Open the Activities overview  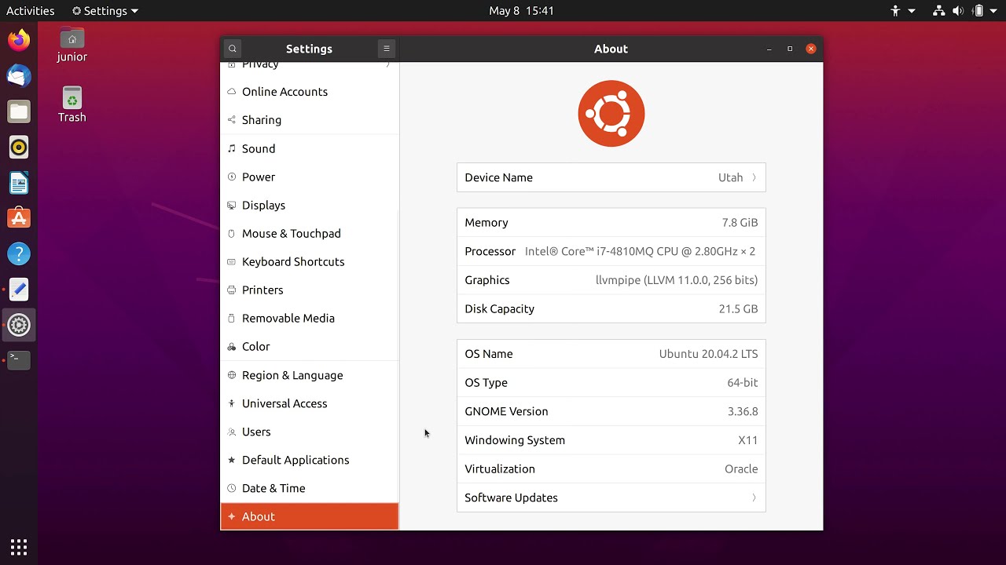click(x=31, y=11)
